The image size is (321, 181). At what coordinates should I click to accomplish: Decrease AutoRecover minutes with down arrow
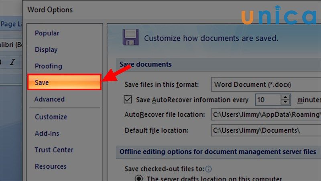(285, 102)
